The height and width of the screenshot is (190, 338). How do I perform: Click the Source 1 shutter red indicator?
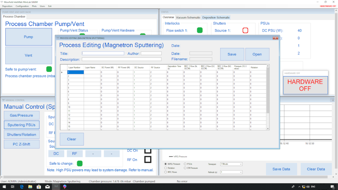click(245, 30)
